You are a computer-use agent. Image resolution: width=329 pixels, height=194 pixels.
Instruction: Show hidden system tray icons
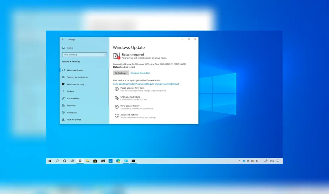[x=240, y=161]
